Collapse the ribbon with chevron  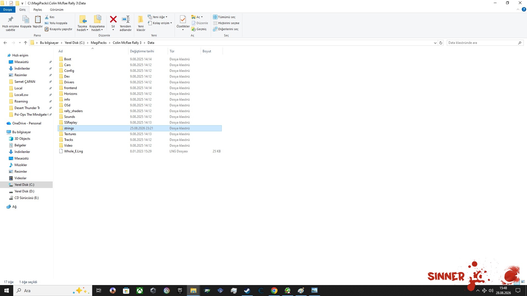click(x=518, y=9)
